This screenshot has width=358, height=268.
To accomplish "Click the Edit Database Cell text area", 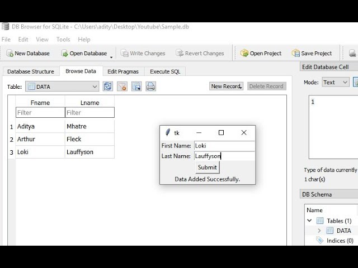I will [333, 127].
